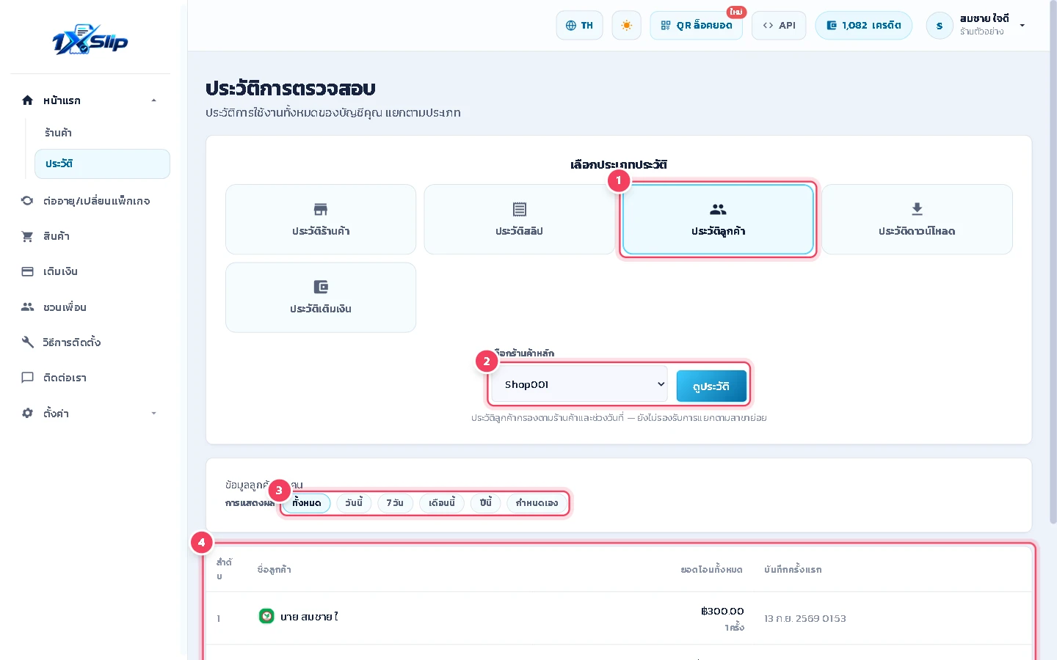The image size is (1057, 660).
Task: Click the globe icon on TH button
Action: point(571,26)
